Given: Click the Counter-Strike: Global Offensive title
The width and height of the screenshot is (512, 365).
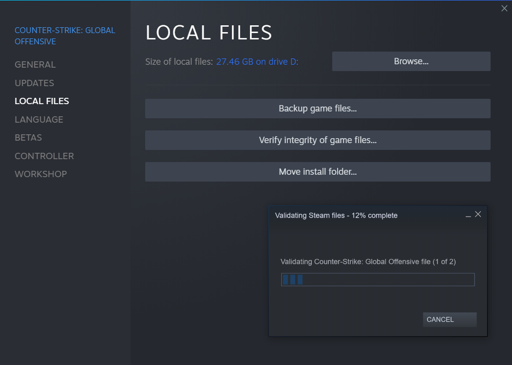Looking at the screenshot, I should [x=65, y=36].
